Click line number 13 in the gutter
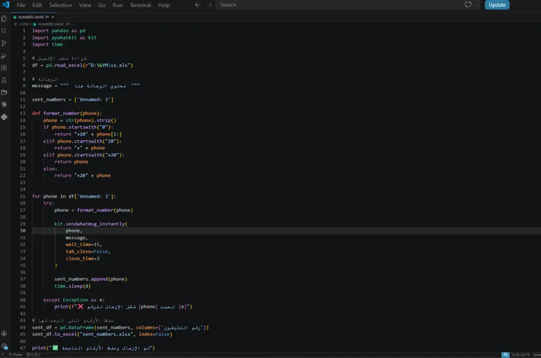The image size is (541, 358). point(23,113)
